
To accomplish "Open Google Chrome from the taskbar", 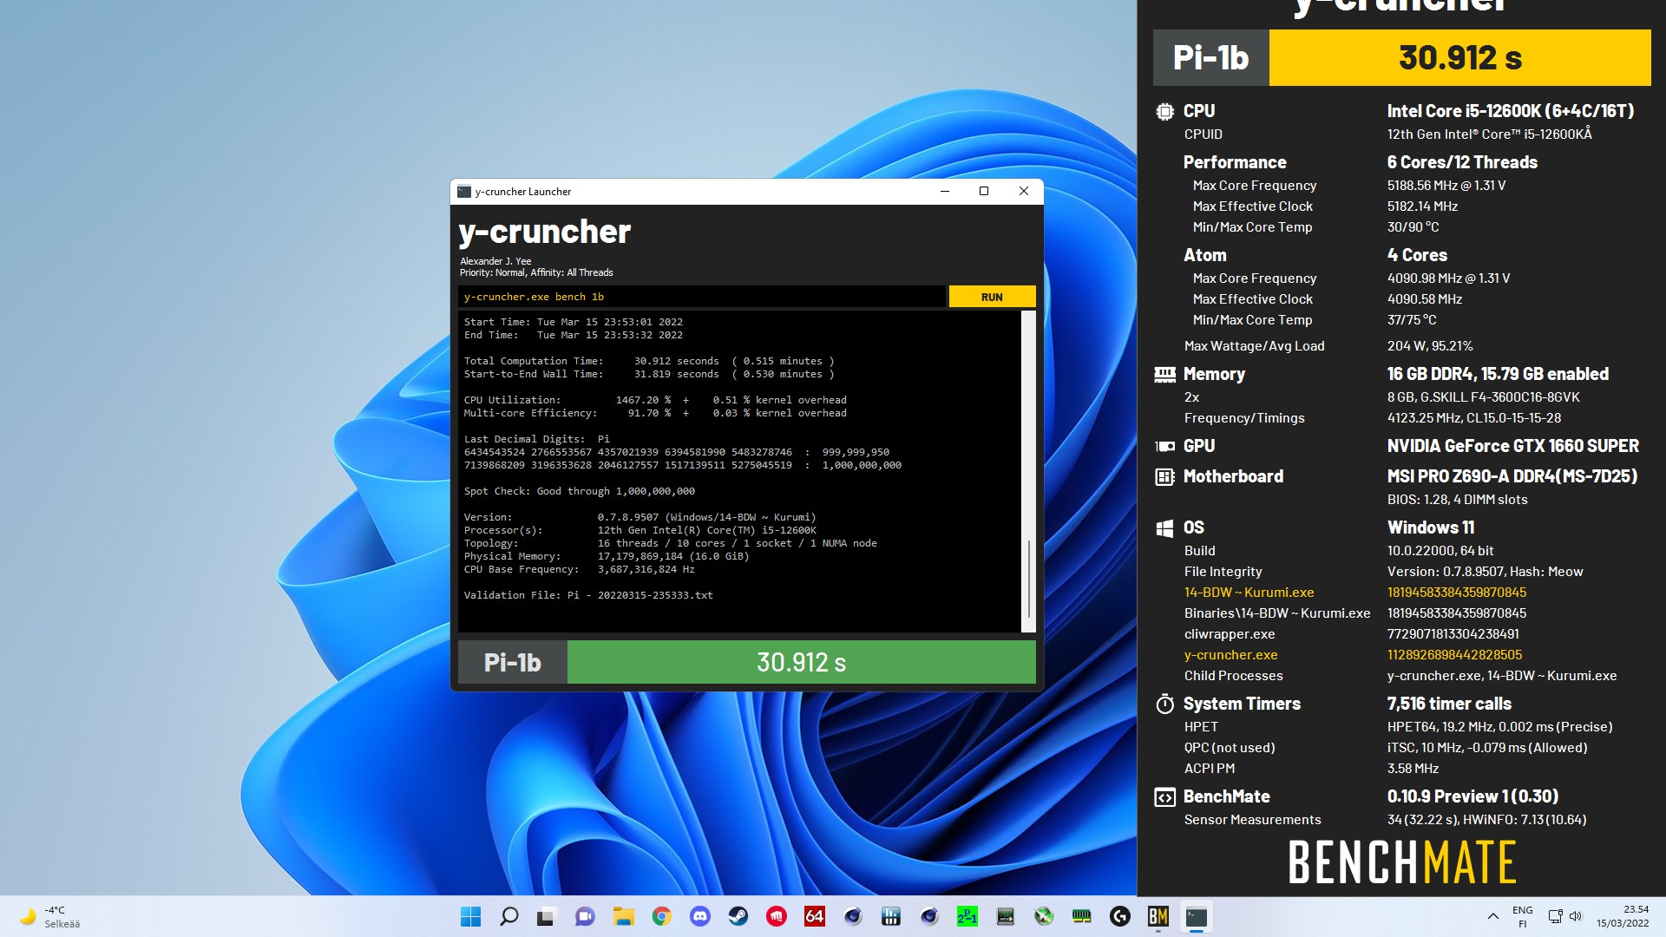I will 661,916.
